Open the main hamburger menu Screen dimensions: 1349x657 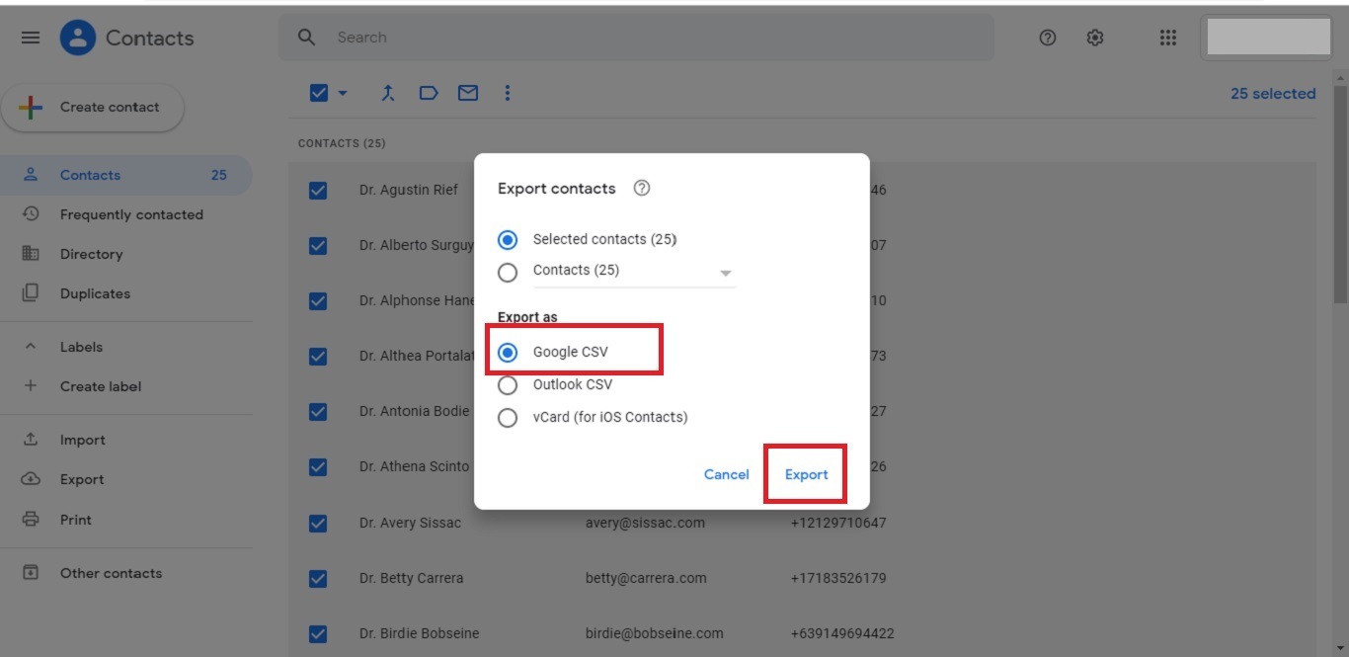(x=31, y=38)
